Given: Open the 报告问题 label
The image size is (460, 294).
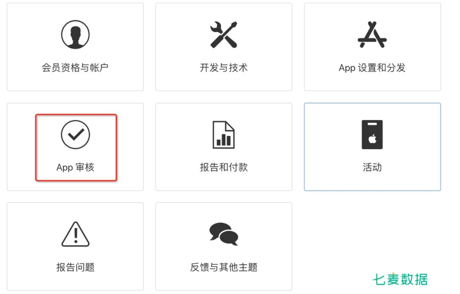Looking at the screenshot, I should [75, 267].
